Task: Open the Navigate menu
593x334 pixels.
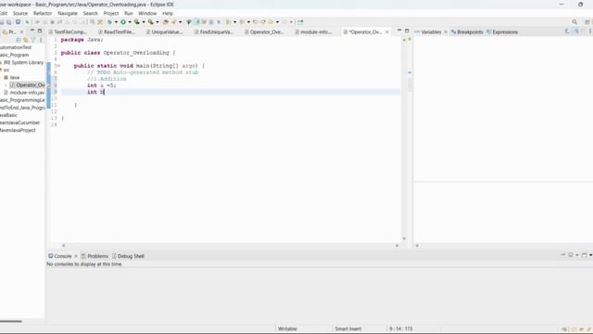Action: pos(68,13)
